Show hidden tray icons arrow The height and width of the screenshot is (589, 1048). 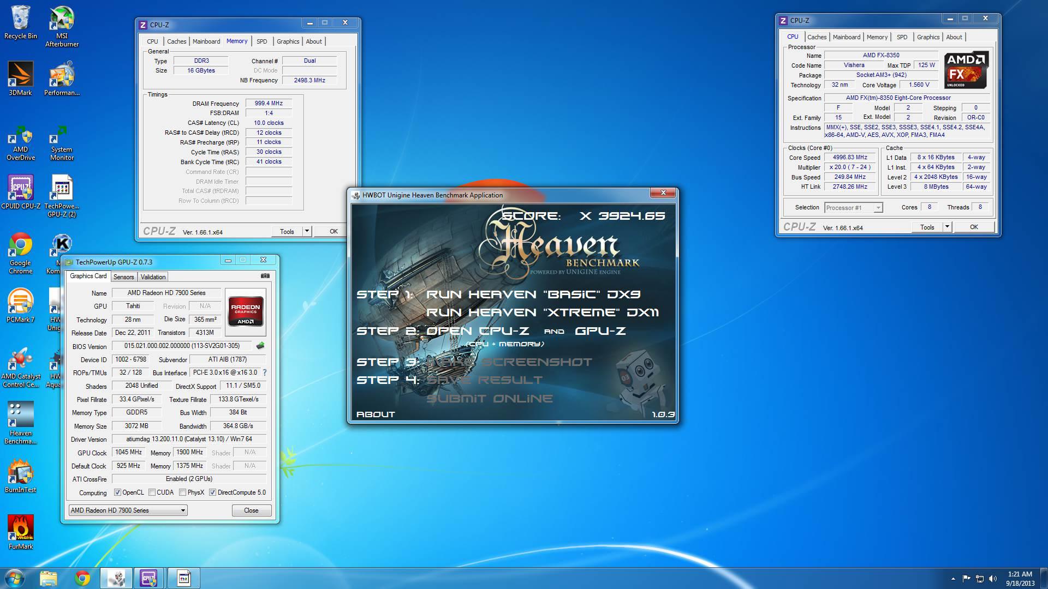coord(953,579)
